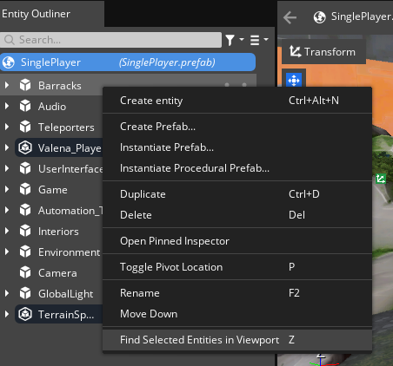Viewport: 393px width, 366px height.
Task: Click the SinglePlayer globe icon in outliner
Action: pos(9,62)
